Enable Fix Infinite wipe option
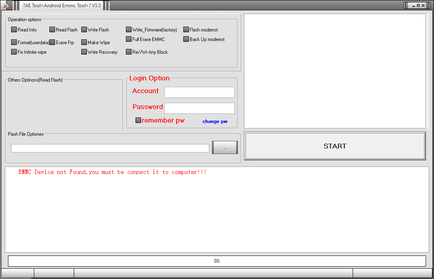The width and height of the screenshot is (434, 279). (x=14, y=51)
